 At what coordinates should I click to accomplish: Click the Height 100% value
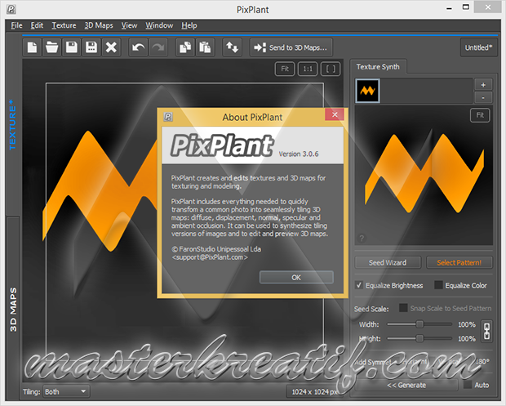tap(467, 338)
